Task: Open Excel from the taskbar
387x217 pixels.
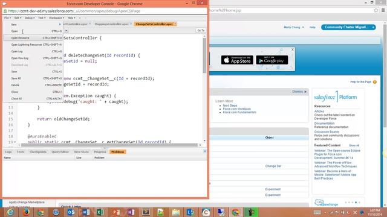Action: point(100,212)
